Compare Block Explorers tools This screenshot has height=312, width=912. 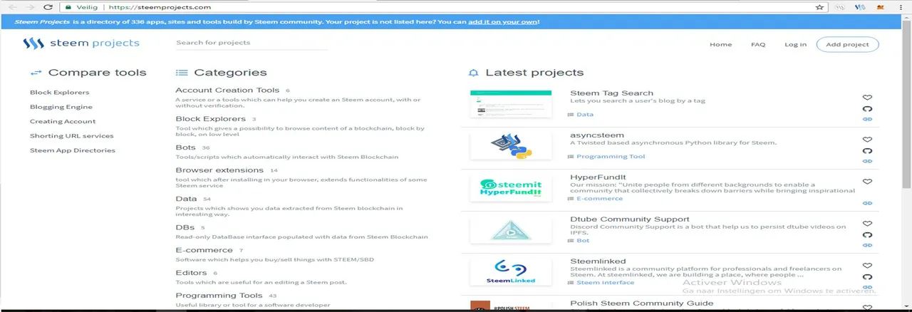tap(59, 93)
